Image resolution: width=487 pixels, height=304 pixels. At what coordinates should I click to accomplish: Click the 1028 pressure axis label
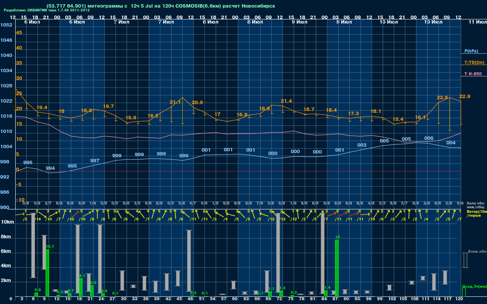(6, 86)
